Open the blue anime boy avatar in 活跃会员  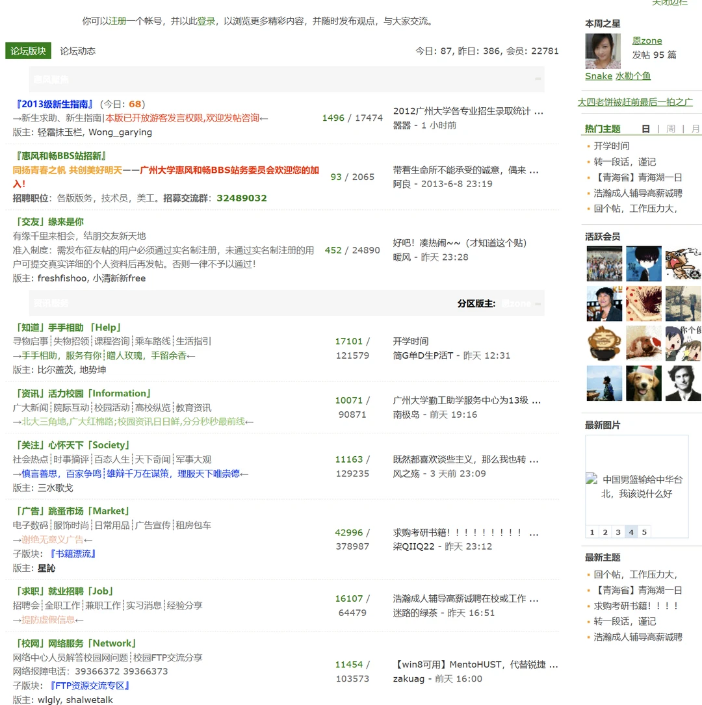[643, 263]
